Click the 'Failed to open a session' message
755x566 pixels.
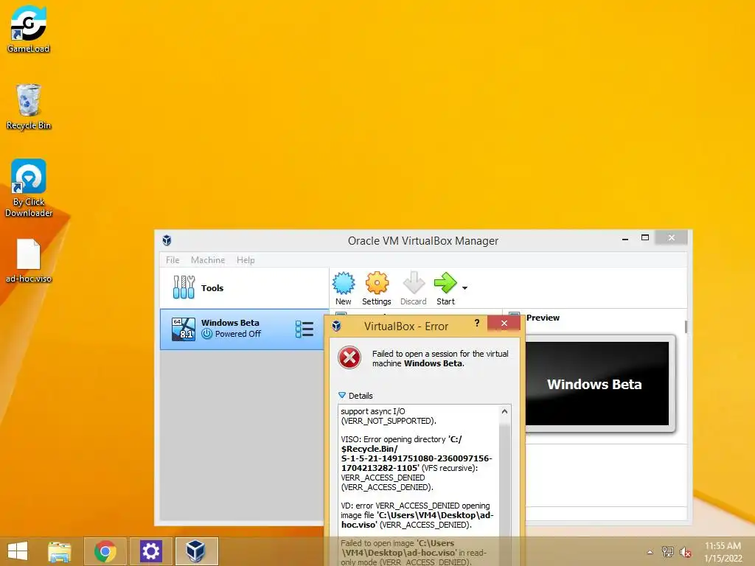[440, 359]
